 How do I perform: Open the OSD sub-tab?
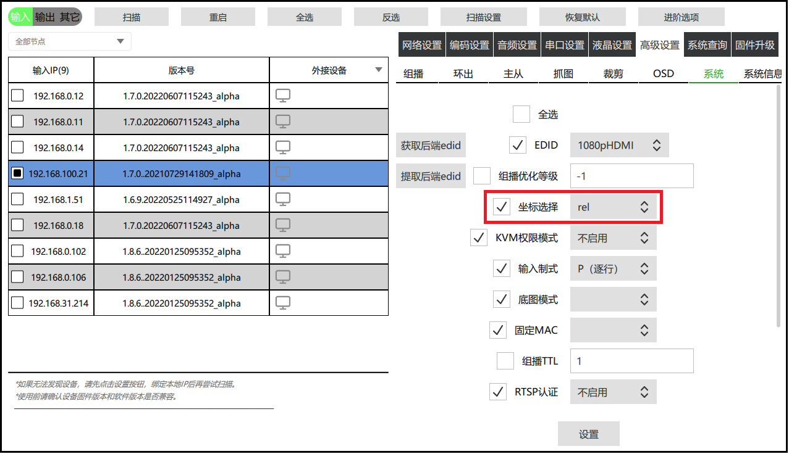click(x=663, y=74)
